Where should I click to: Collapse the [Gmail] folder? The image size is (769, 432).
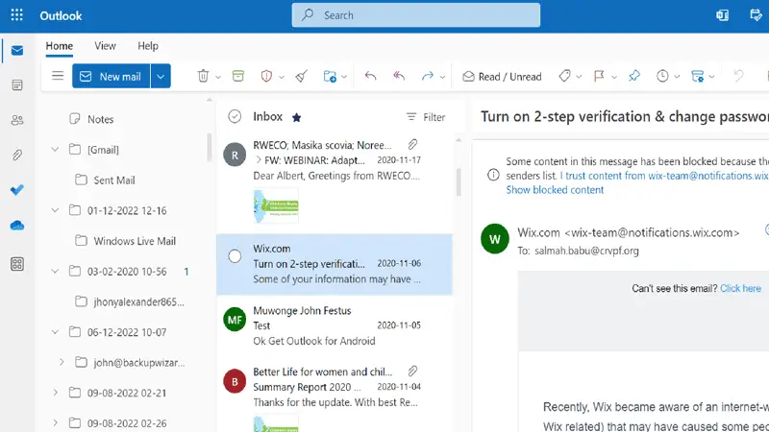[55, 150]
